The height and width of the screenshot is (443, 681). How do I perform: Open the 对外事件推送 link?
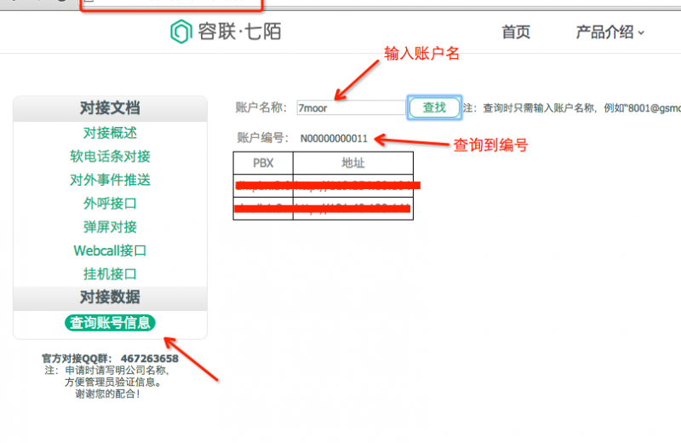(x=110, y=180)
